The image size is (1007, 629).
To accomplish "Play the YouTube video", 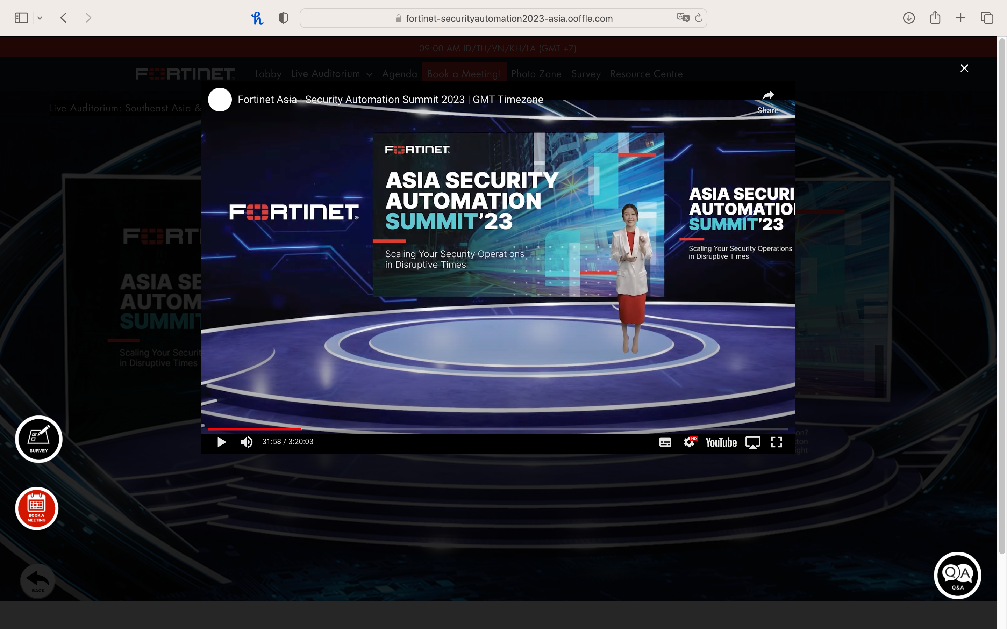I will point(221,442).
